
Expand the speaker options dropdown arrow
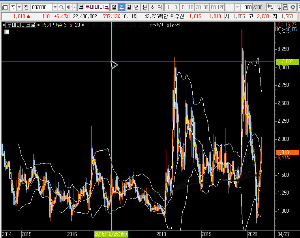[x=75, y=7]
